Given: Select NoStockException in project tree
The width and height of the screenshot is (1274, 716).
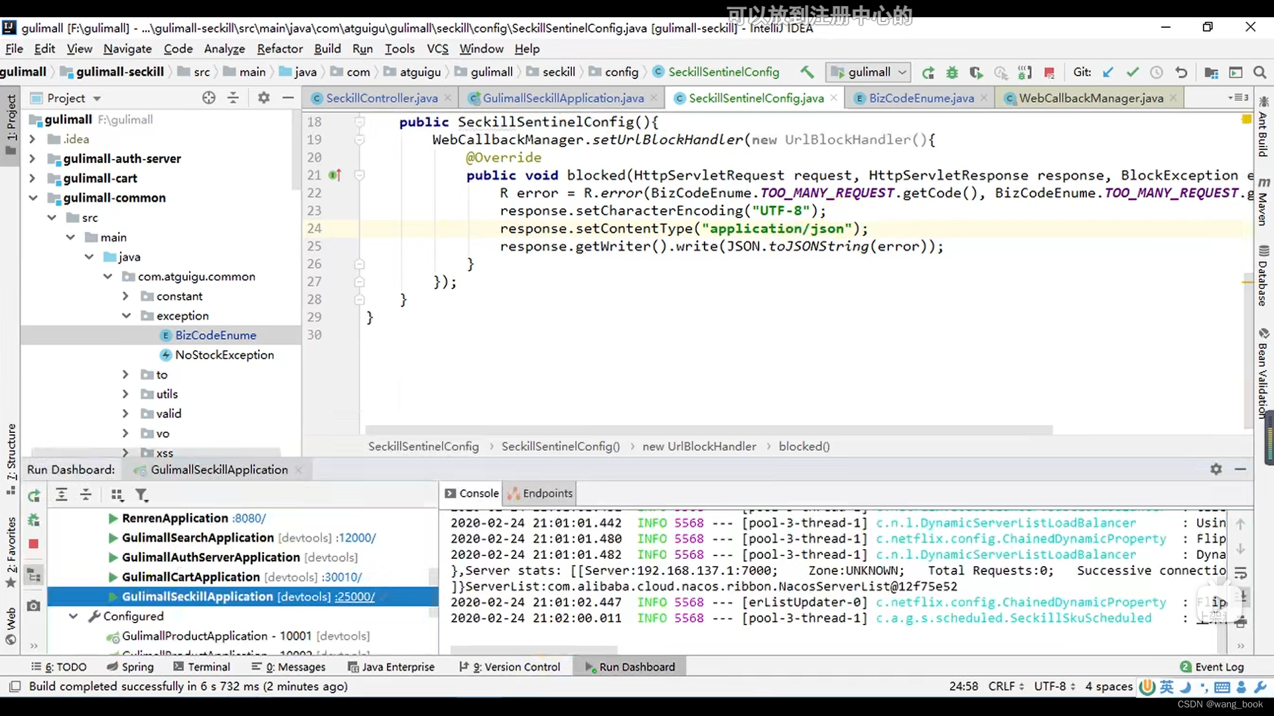Looking at the screenshot, I should (224, 355).
